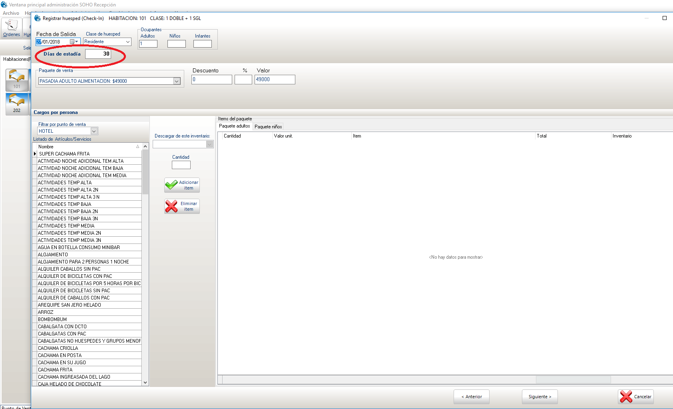Screen dimensions: 673x409
Task: Click the Días de estadía field
Action: click(98, 54)
